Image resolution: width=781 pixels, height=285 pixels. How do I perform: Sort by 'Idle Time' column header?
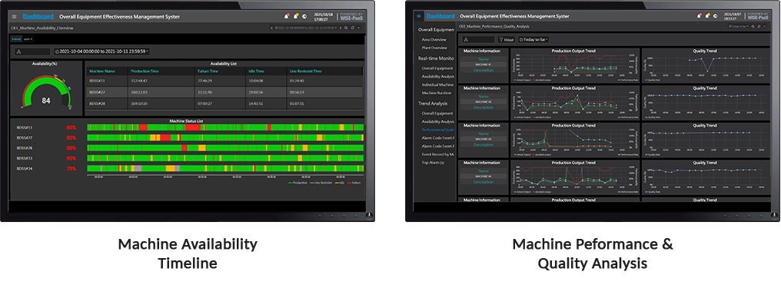[257, 71]
